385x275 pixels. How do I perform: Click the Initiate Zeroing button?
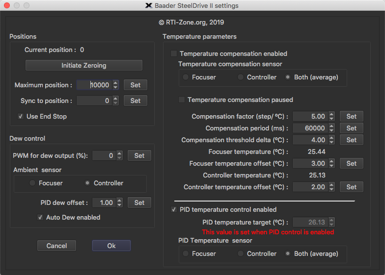pyautogui.click(x=83, y=65)
